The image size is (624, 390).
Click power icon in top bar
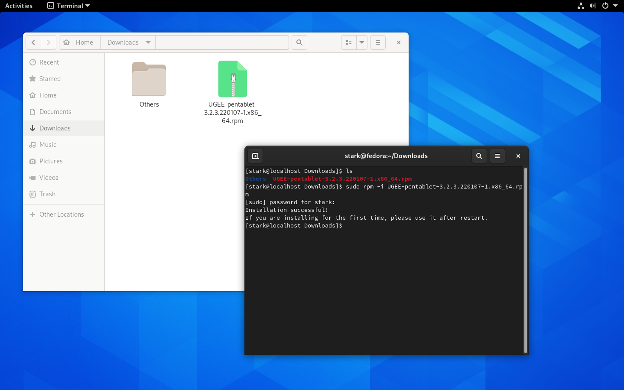tap(605, 6)
